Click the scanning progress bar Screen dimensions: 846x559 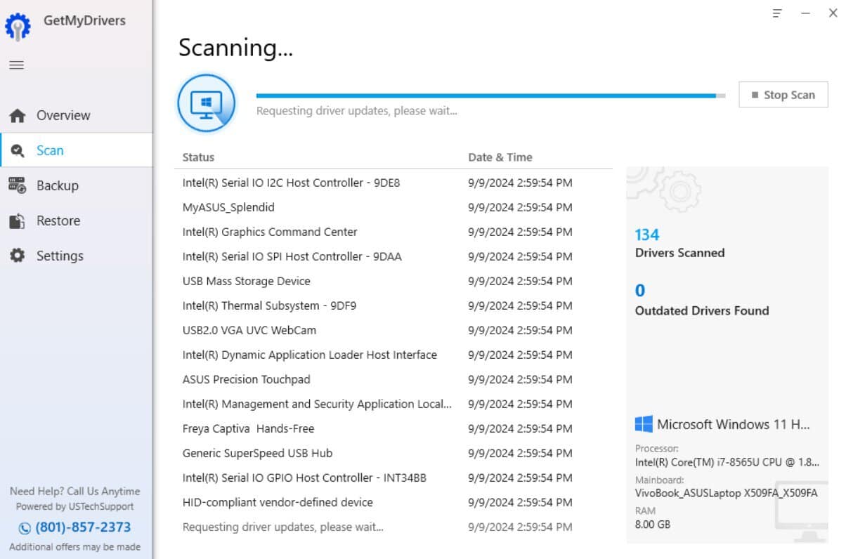[490, 96]
